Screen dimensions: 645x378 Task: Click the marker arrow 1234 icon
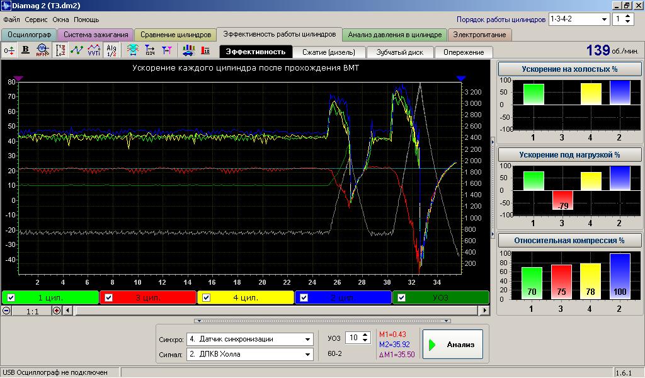[x=150, y=50]
